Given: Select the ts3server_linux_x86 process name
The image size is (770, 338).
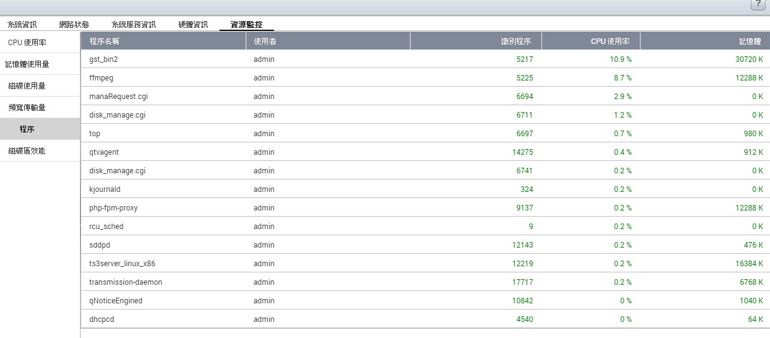Looking at the screenshot, I should click(122, 264).
